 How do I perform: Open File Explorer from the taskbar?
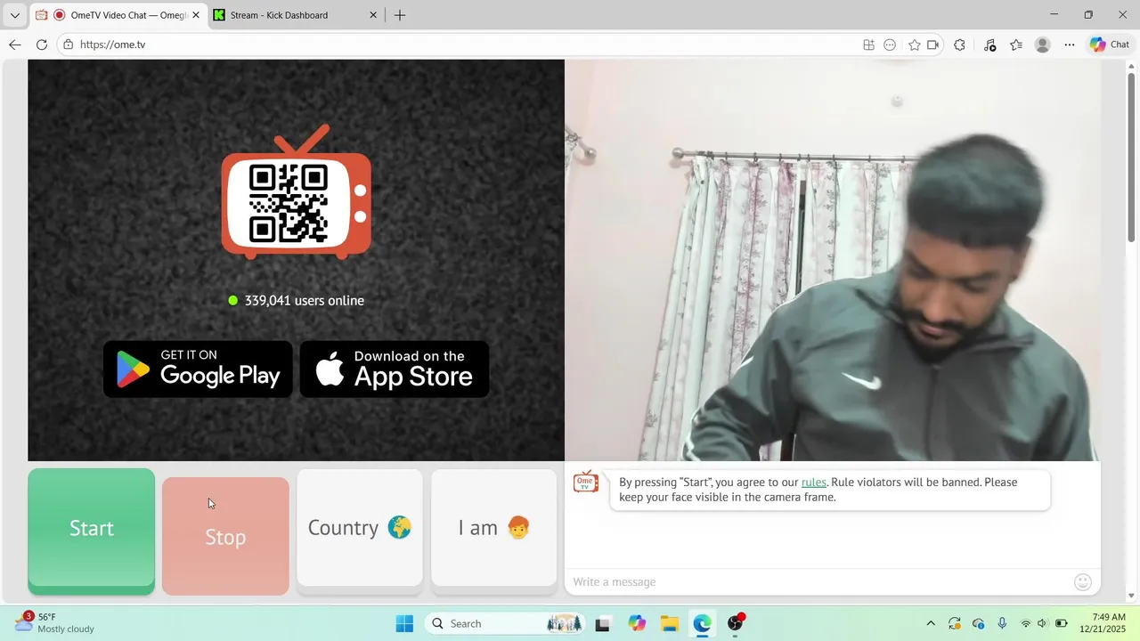click(670, 623)
